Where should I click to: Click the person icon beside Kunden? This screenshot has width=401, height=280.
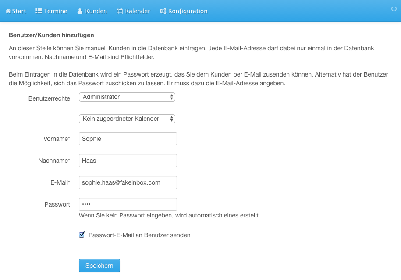point(80,11)
